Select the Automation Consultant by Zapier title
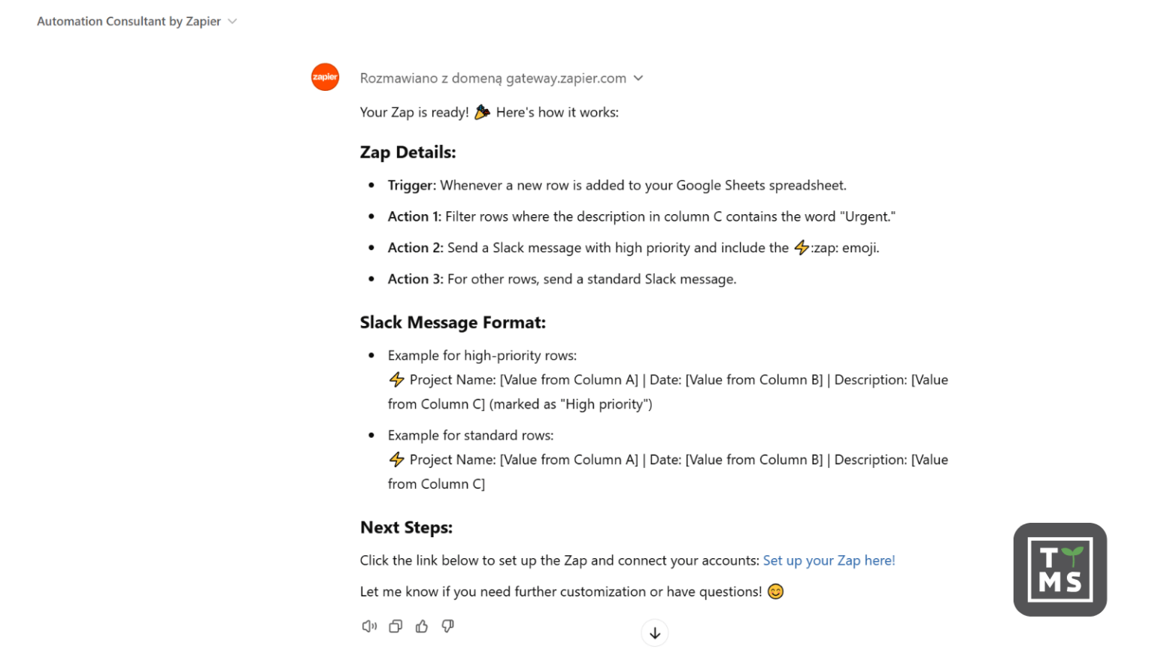Viewport: 1155px width, 649px height. tap(129, 21)
